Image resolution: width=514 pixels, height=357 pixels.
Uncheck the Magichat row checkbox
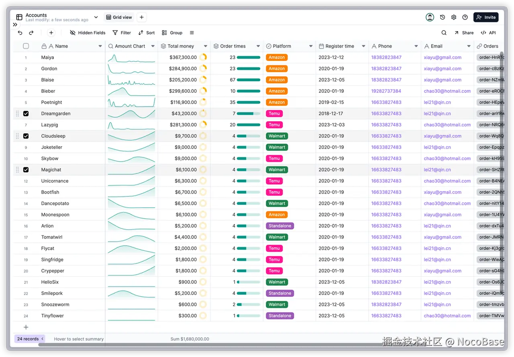tap(26, 170)
